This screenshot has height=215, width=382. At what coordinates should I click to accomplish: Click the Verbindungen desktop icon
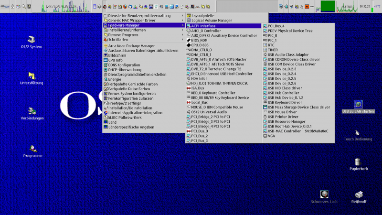click(x=32, y=111)
